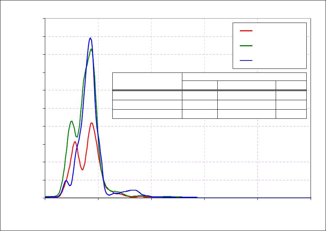Click the origin corner of the chart axes
The image size is (326, 231).
[x=45, y=198]
